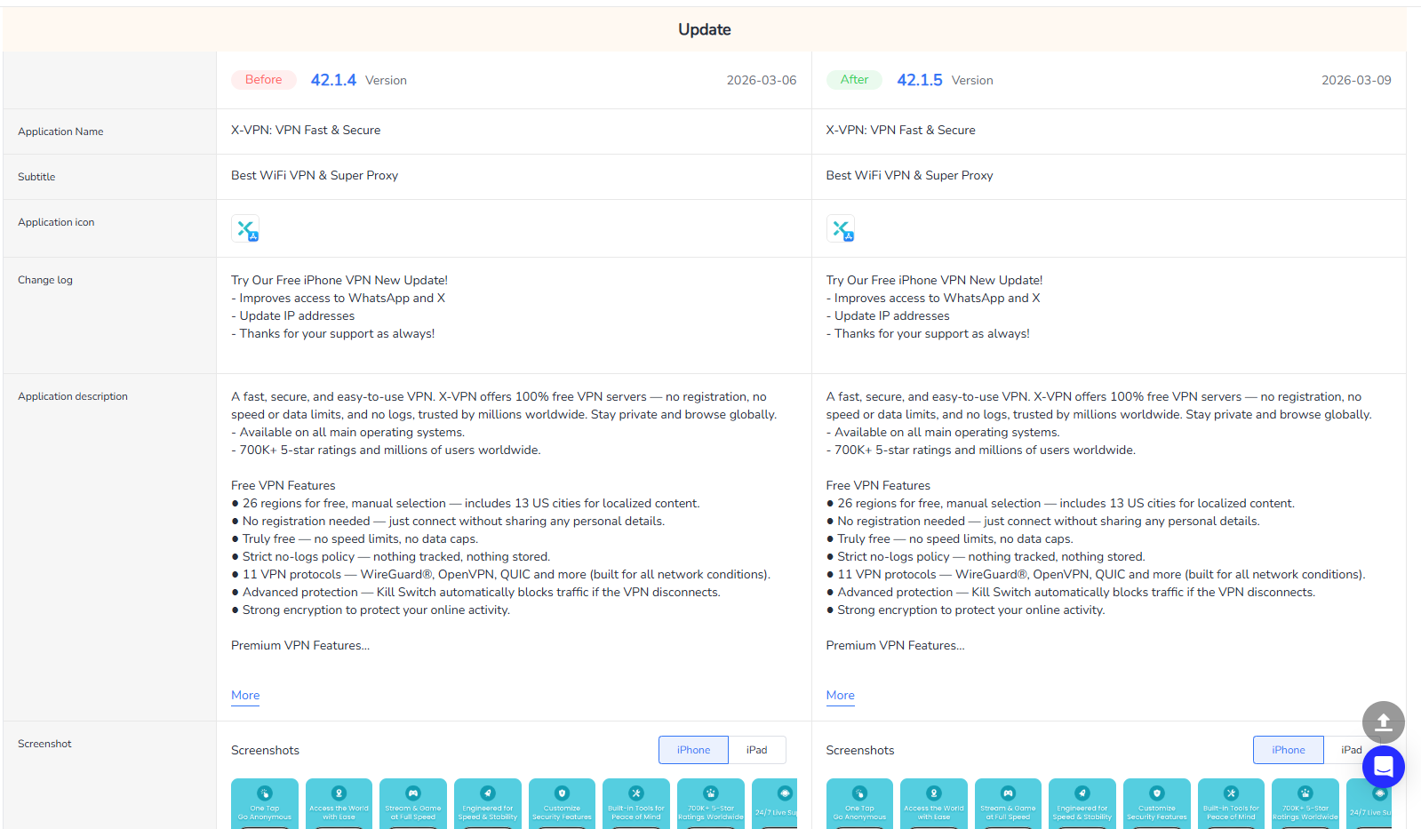Viewport: 1421px width, 829px height.
Task: Click the X-VPN app icon under version 42.1.5
Action: click(x=840, y=228)
